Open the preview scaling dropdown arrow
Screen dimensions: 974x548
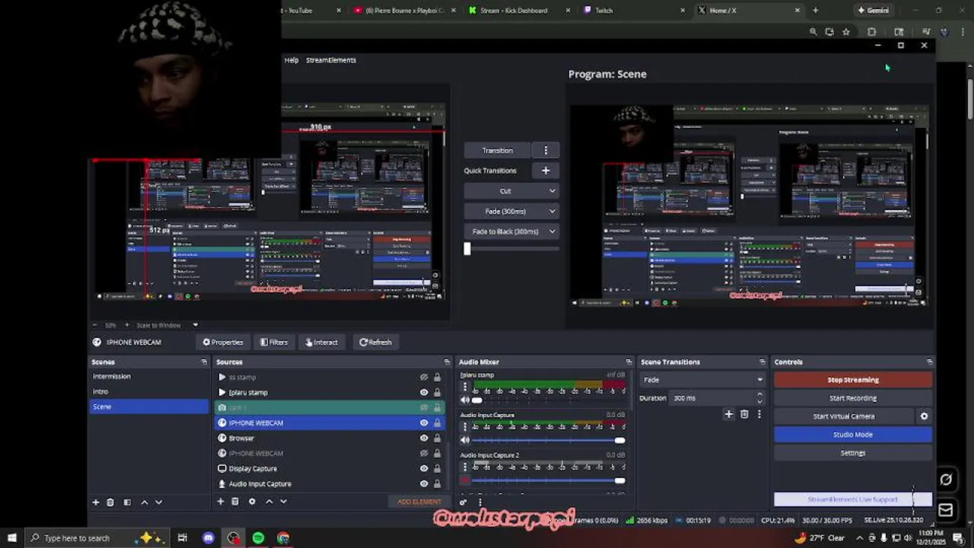(196, 325)
